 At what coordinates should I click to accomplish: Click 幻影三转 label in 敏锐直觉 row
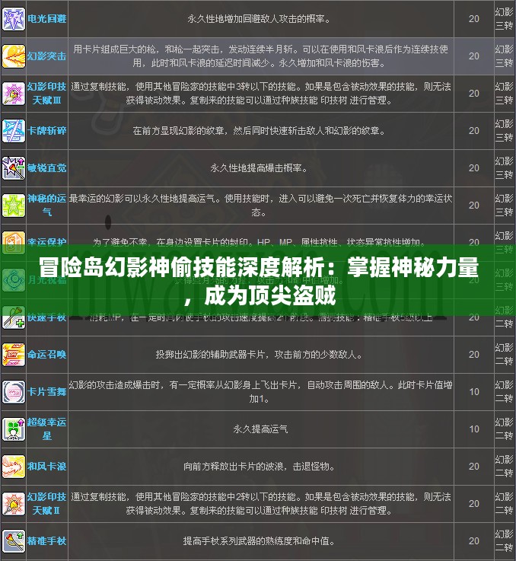point(504,167)
